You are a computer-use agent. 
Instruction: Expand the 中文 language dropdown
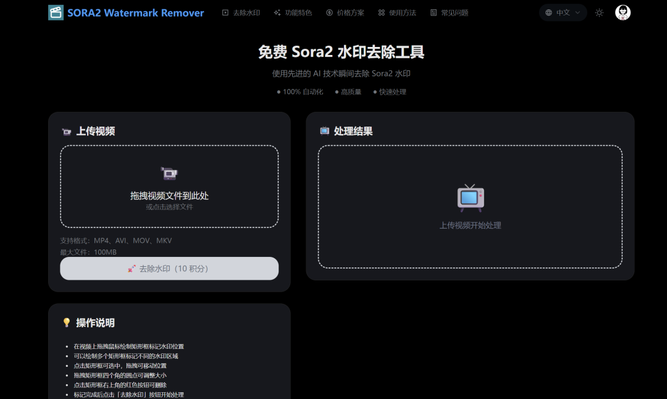click(563, 12)
